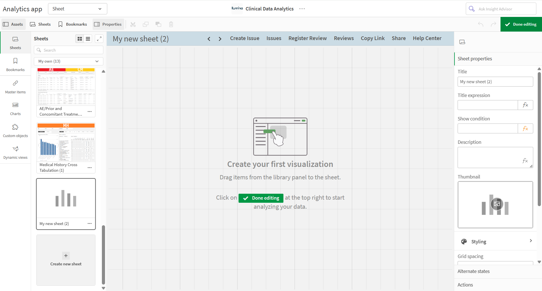Click the Analytics app label

23,9
